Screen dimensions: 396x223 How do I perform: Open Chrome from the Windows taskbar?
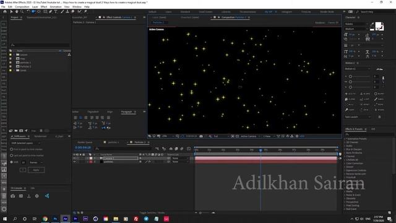45,219
